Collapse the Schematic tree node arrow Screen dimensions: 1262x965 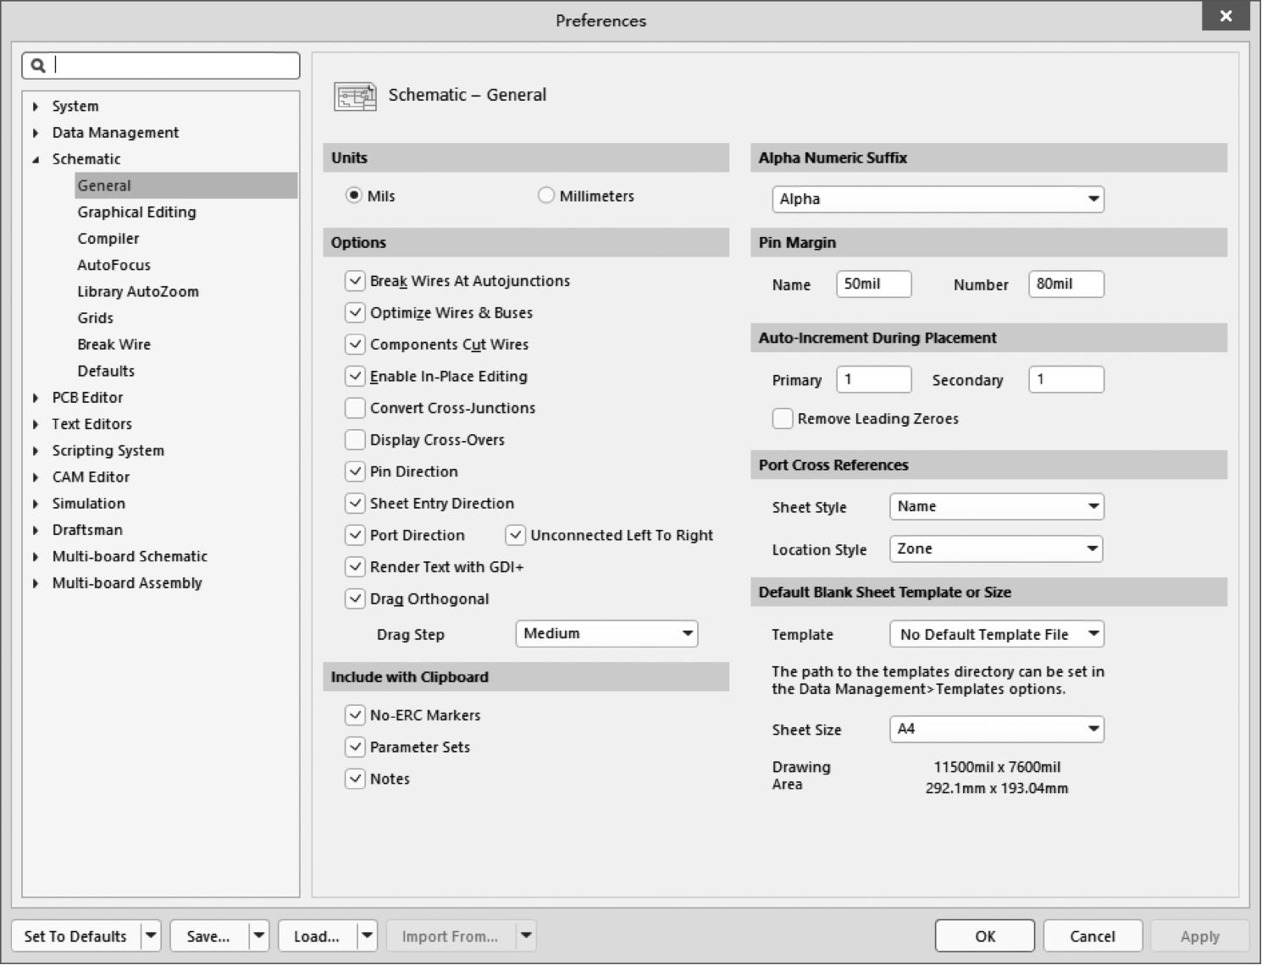36,159
